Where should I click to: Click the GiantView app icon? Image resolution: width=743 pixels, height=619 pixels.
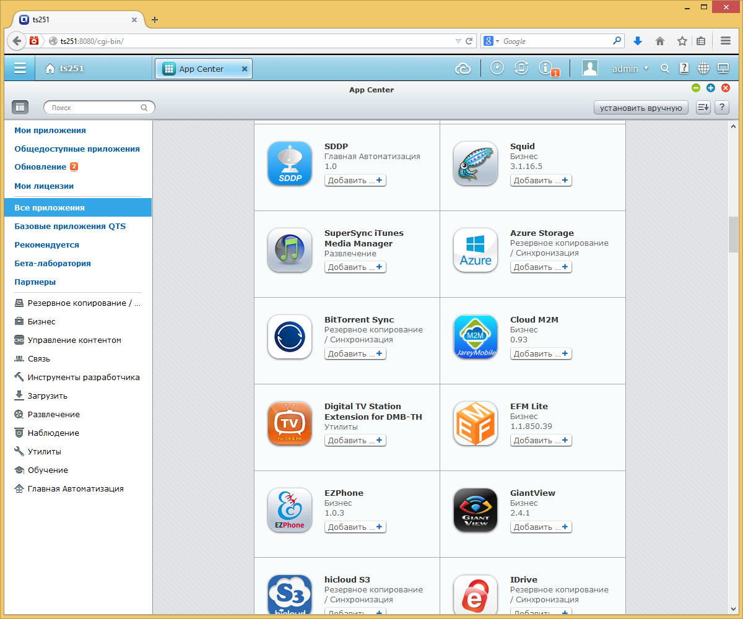click(x=476, y=510)
